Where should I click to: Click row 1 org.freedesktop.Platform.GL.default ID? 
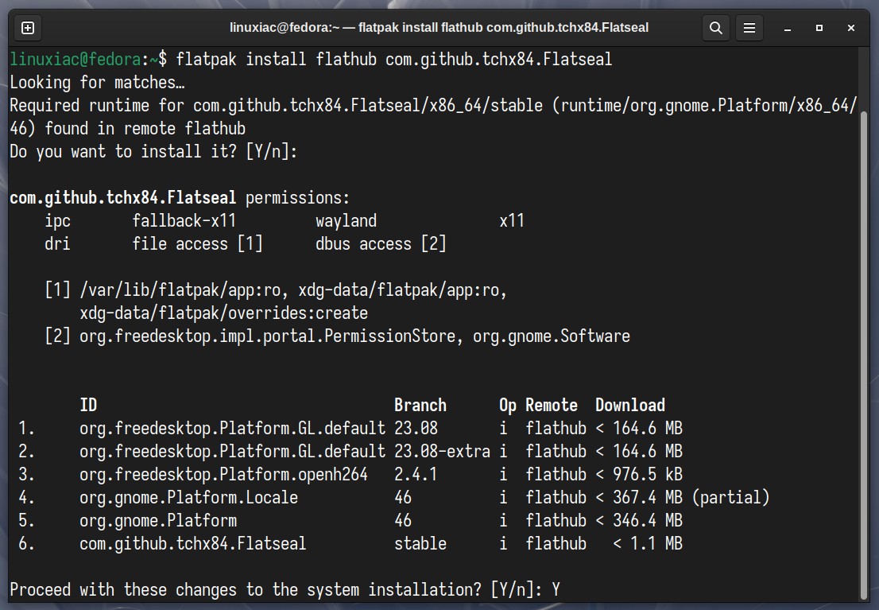(x=232, y=428)
